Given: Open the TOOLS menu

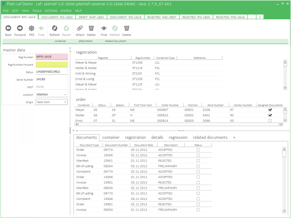Looking at the screenshot, I should 37,11.
